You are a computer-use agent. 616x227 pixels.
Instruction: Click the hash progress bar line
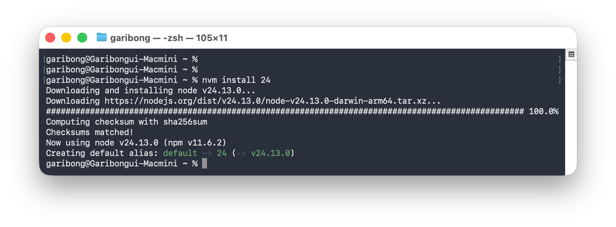[x=285, y=111]
